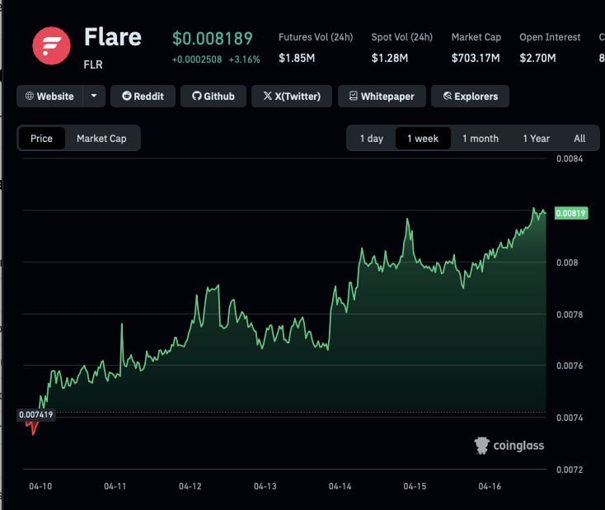Switch chart to Market Cap view
This screenshot has width=605, height=510.
coord(101,139)
